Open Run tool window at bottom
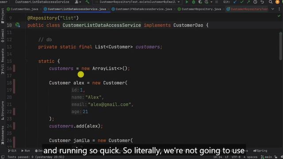 tap(26, 151)
